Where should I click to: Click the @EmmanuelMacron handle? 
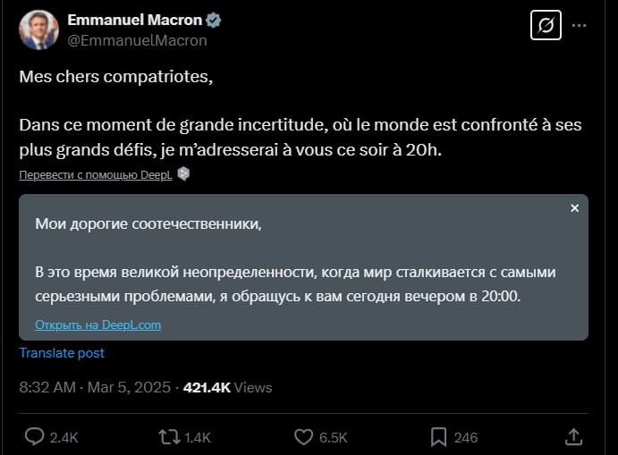(x=137, y=40)
